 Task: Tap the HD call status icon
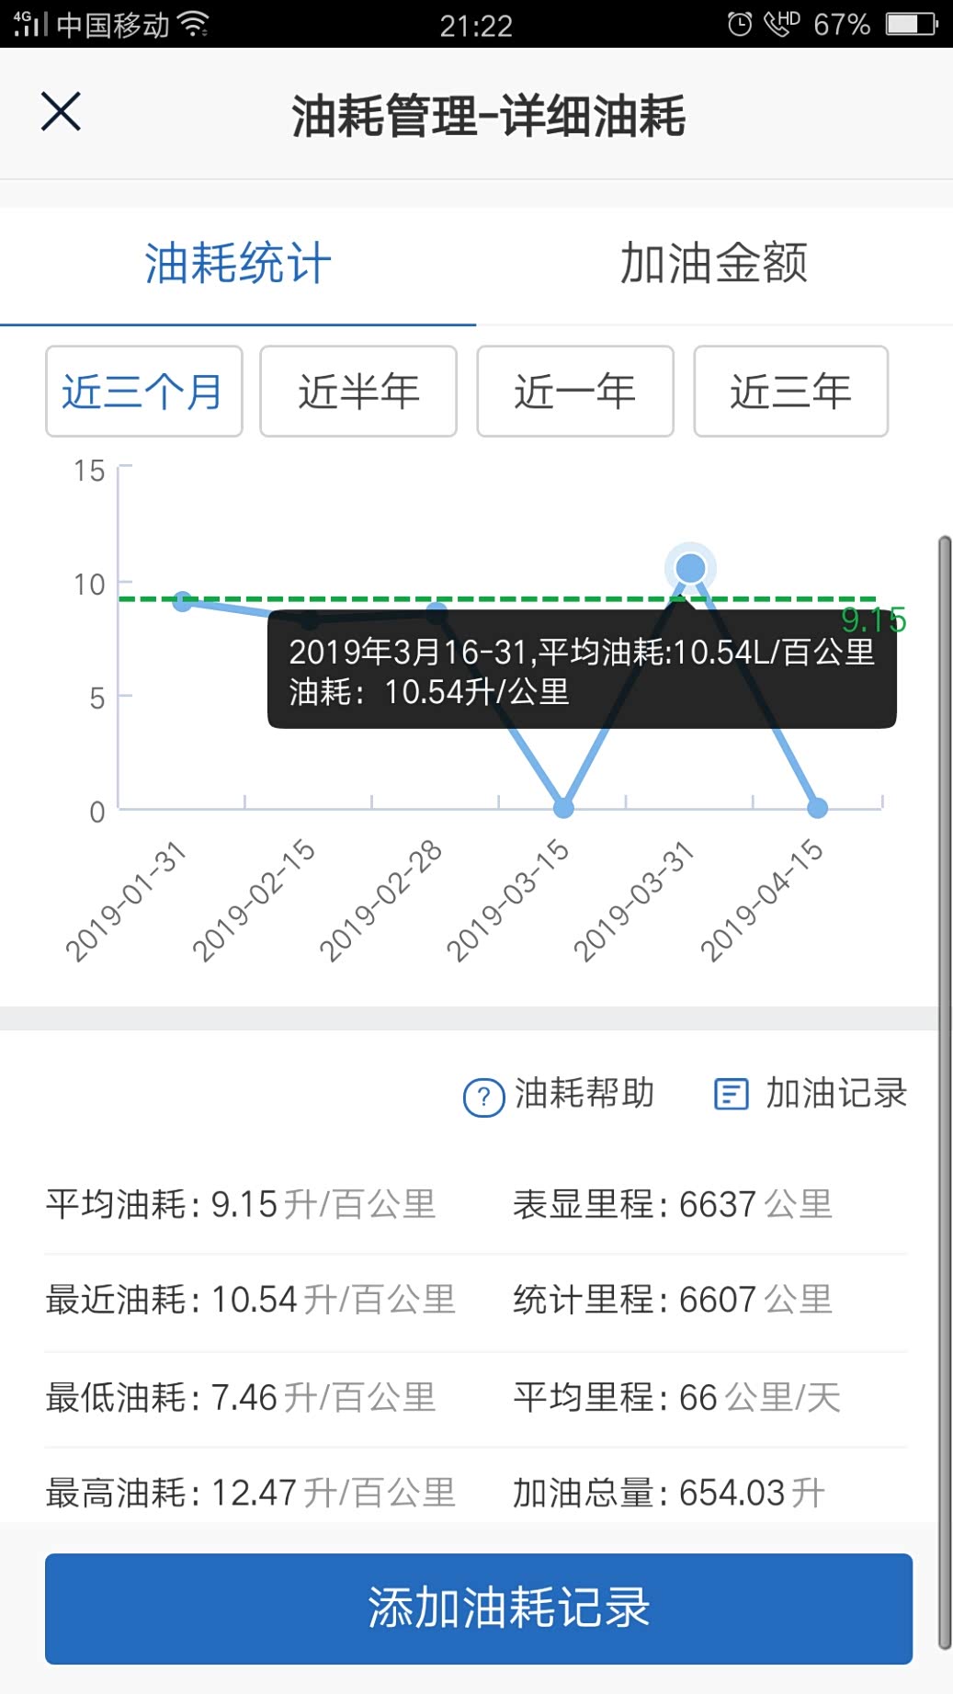pos(782,24)
